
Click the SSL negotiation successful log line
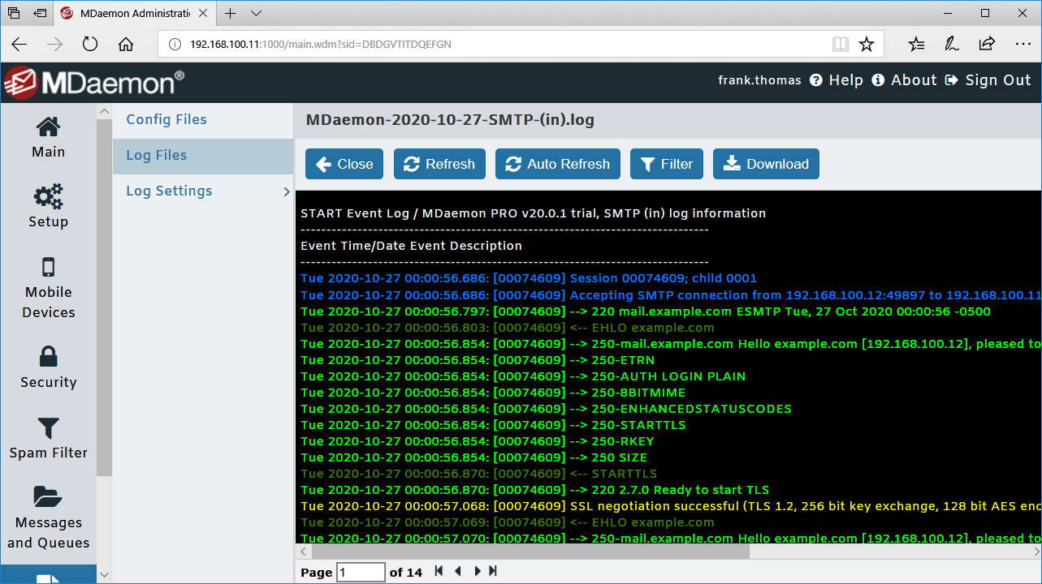[671, 506]
